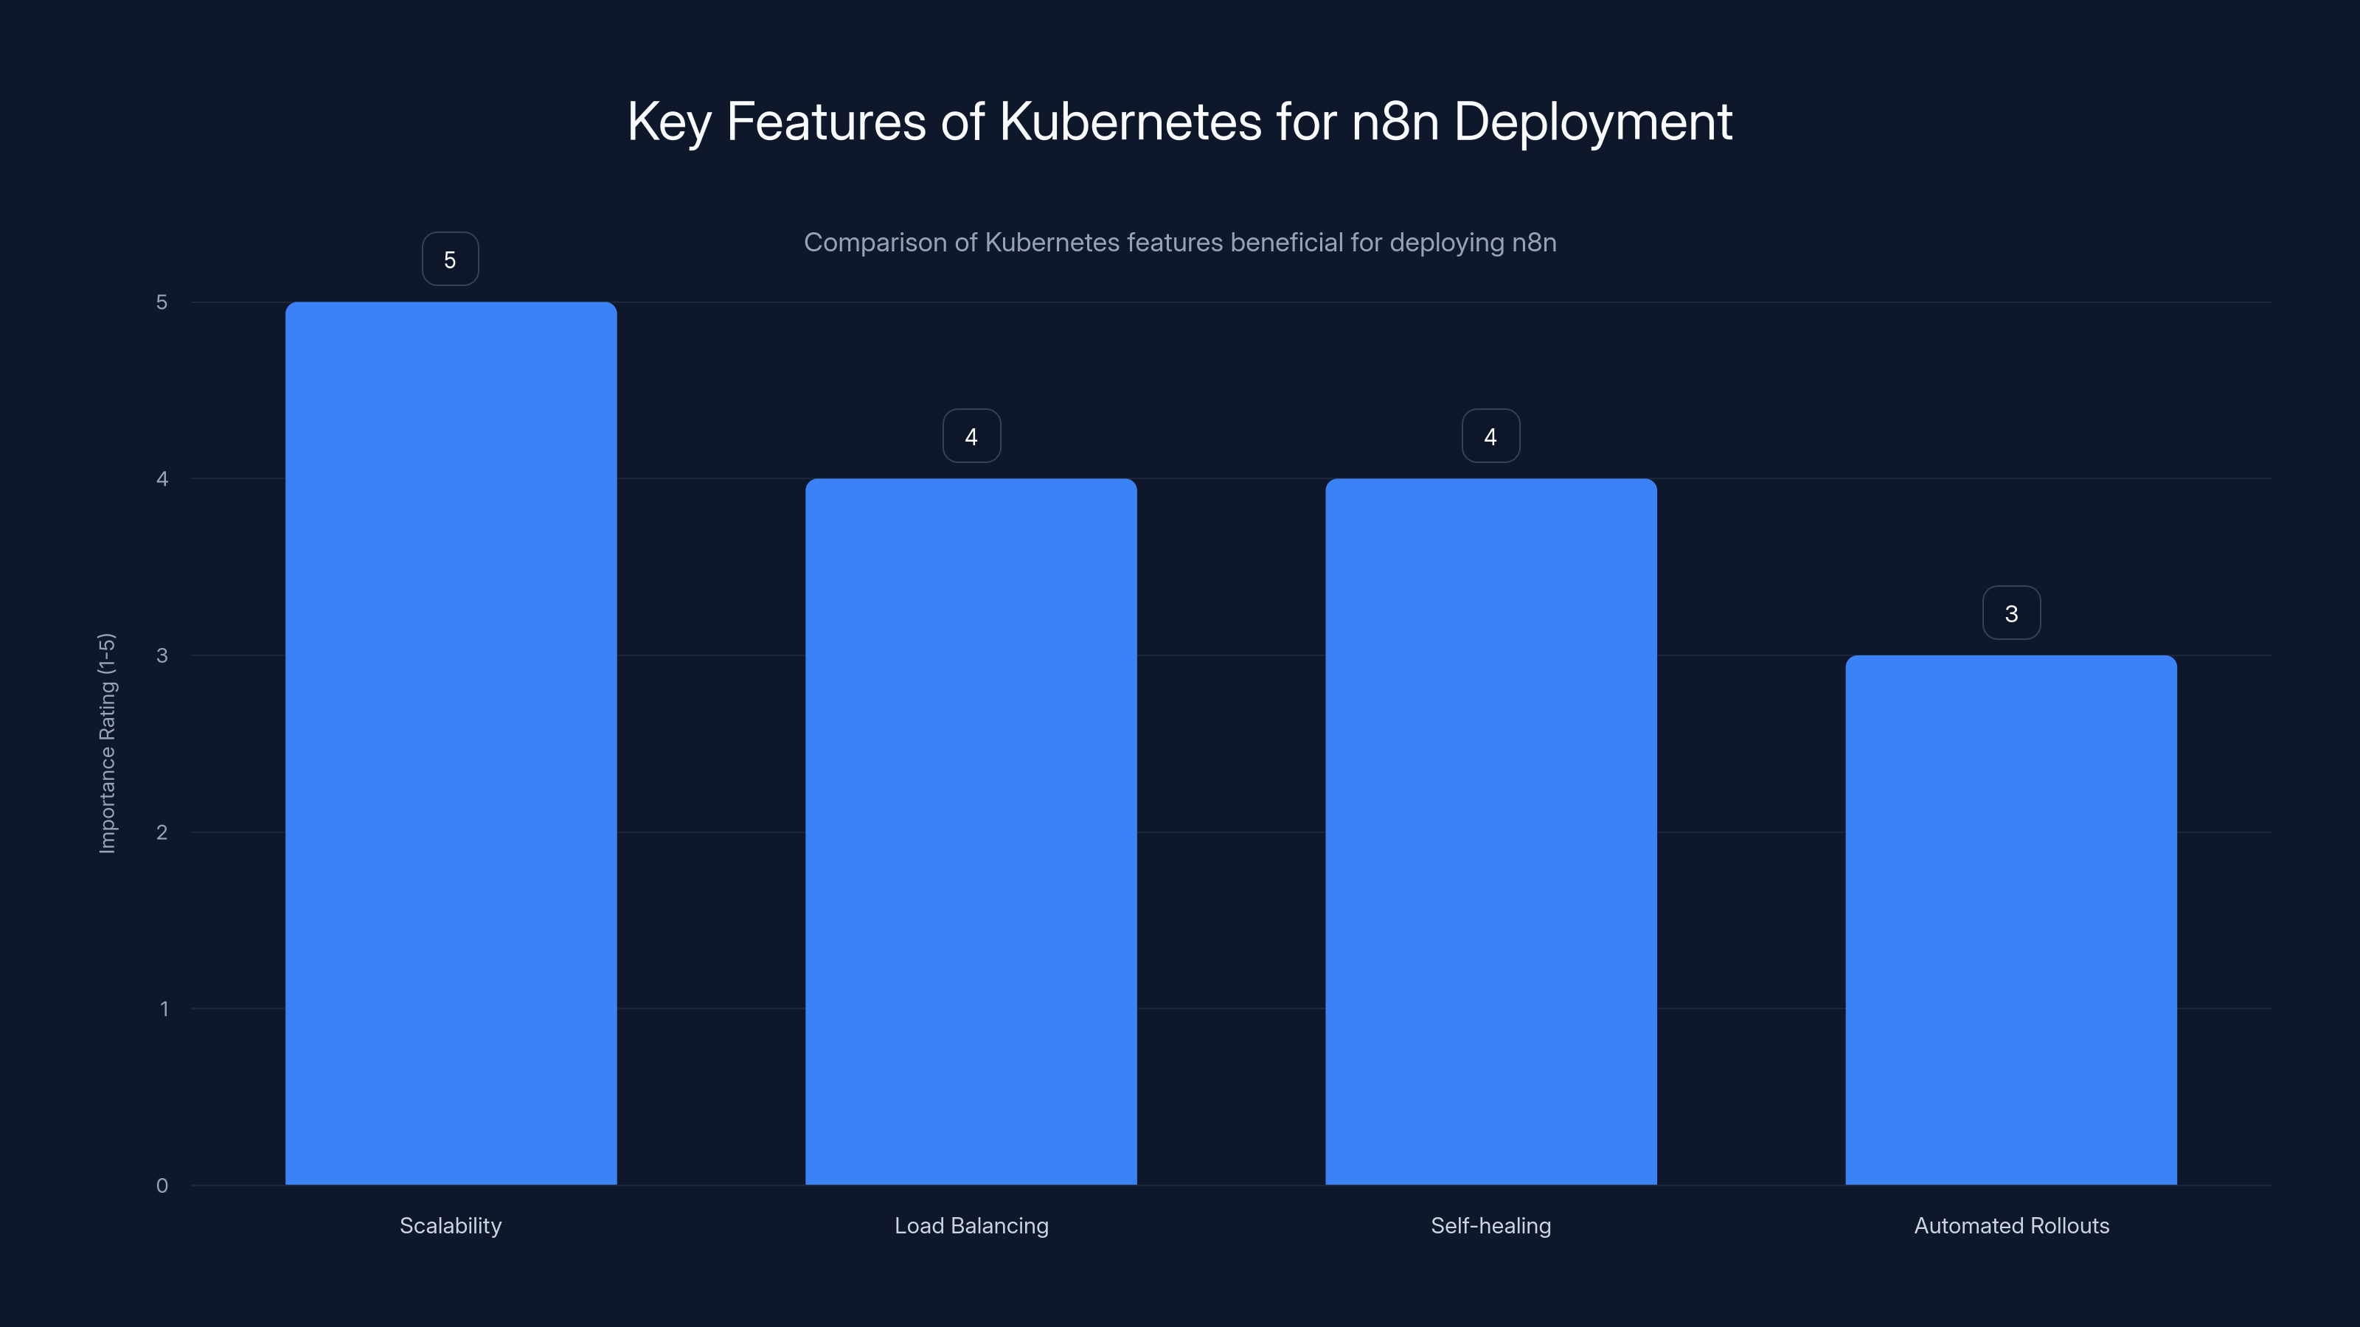Click the chart title 'Key Features of Kubernetes'

1180,122
